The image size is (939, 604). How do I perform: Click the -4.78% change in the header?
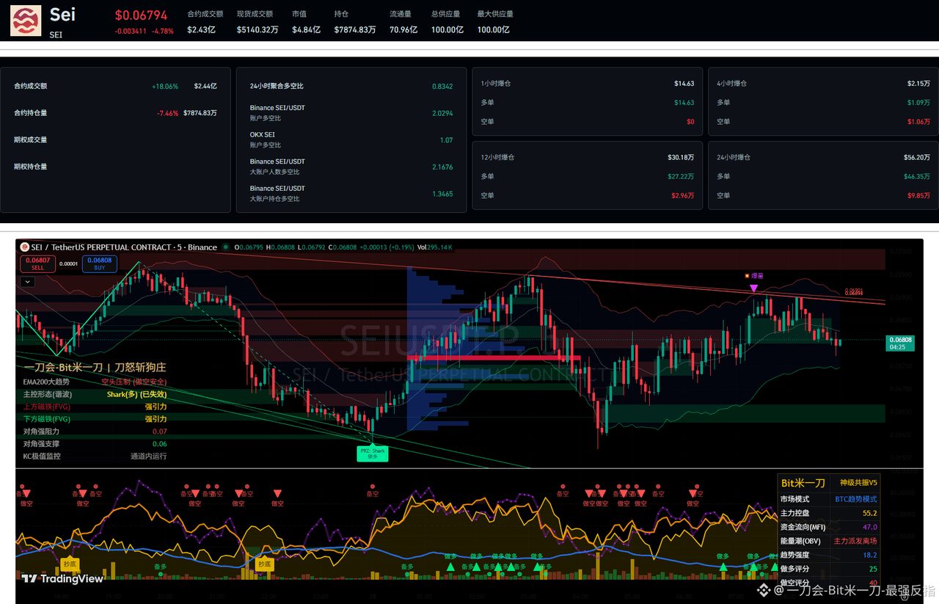coord(162,31)
